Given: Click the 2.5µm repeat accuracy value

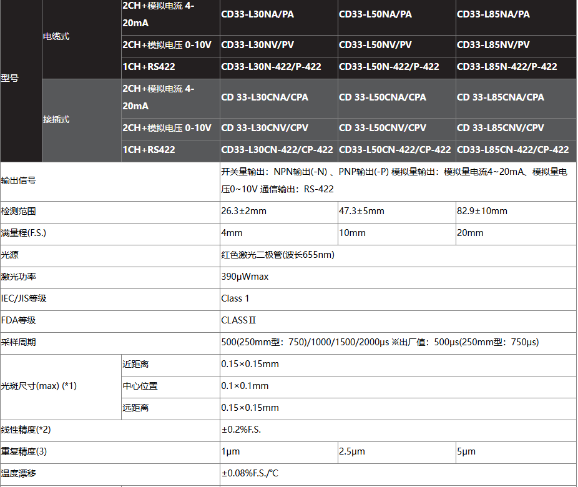Looking at the screenshot, I should click(352, 451).
